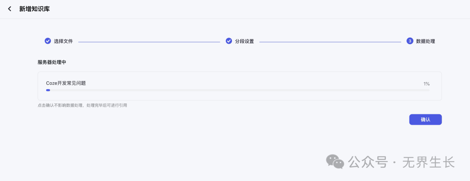470x181 pixels.
Task: Select the 选择文件 step label
Action: pos(63,42)
